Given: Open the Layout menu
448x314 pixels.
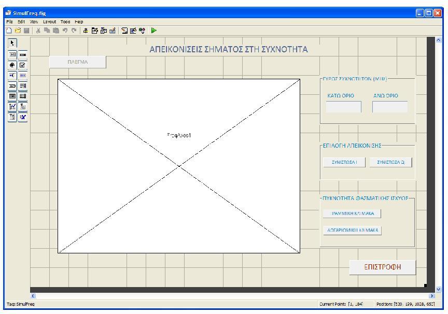Looking at the screenshot, I should [49, 22].
